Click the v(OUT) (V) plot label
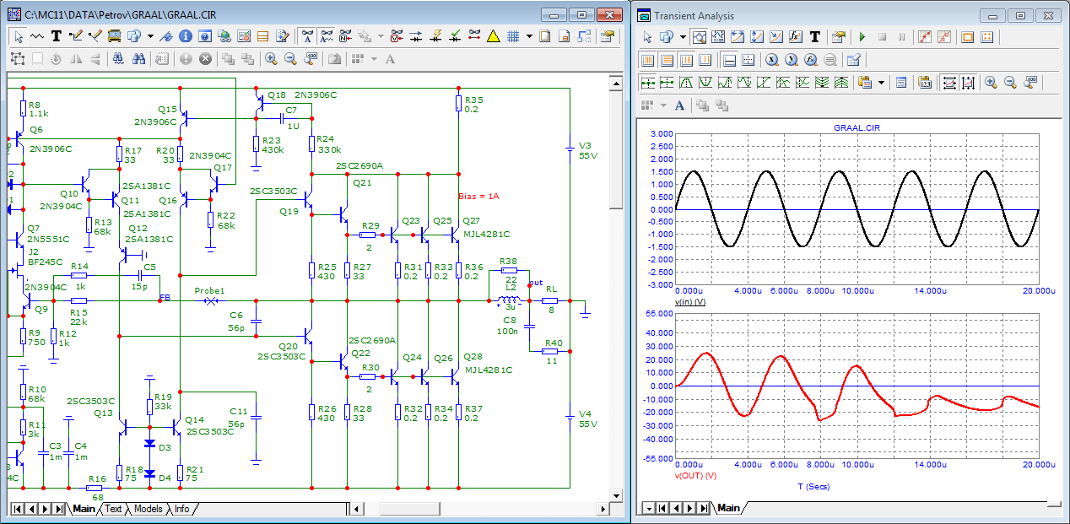Viewport: 1070px width, 524px height. click(695, 475)
